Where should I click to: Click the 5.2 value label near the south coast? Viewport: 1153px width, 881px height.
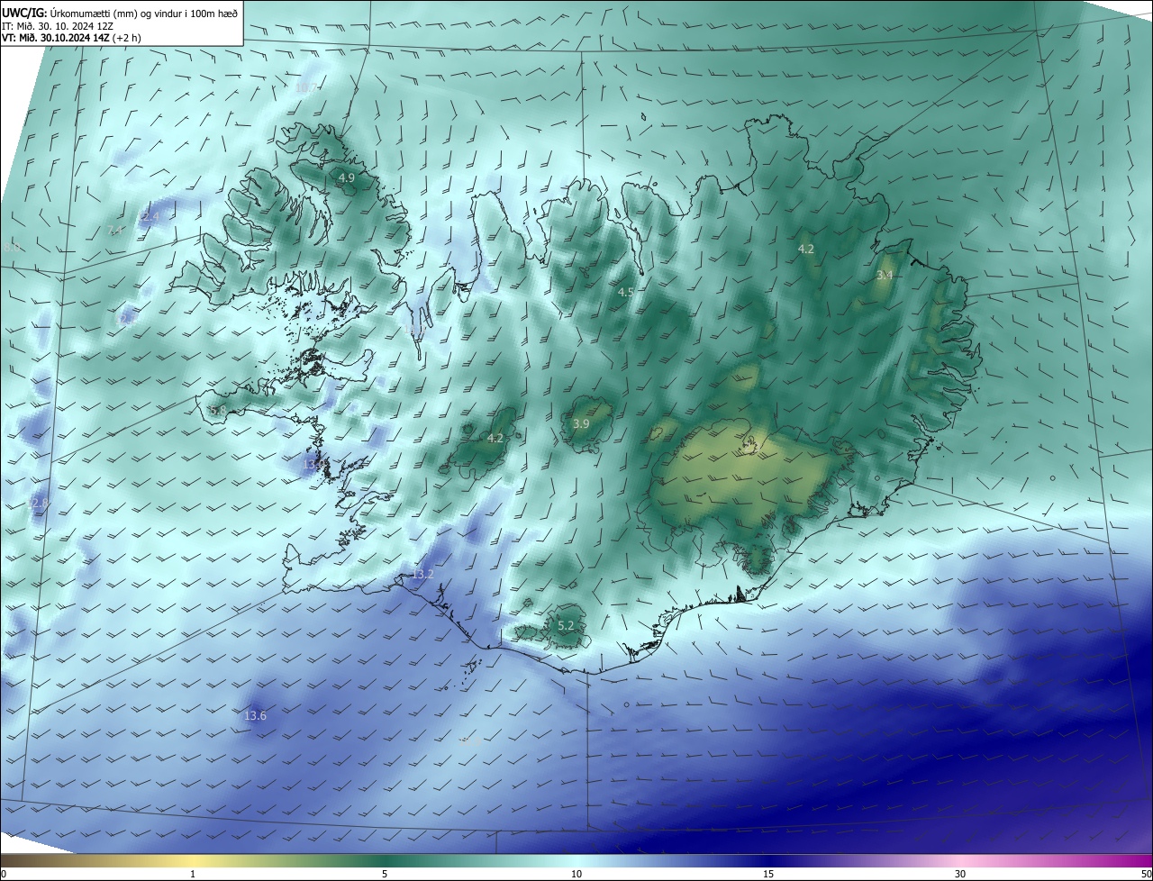coord(566,625)
